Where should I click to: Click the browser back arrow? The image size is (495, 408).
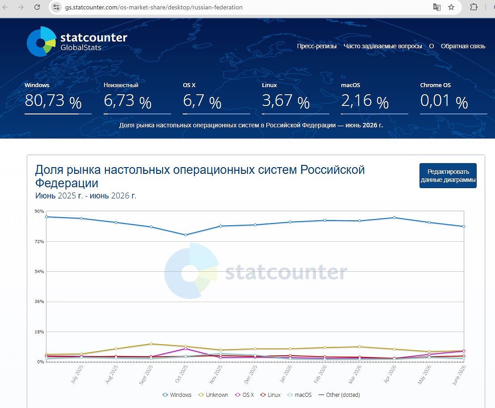coord(5,7)
